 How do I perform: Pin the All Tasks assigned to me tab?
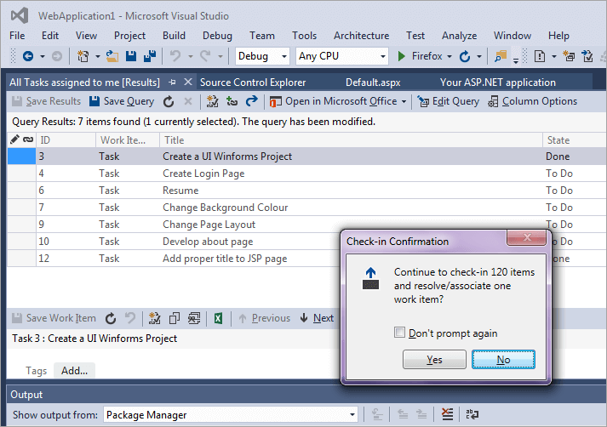tap(172, 82)
